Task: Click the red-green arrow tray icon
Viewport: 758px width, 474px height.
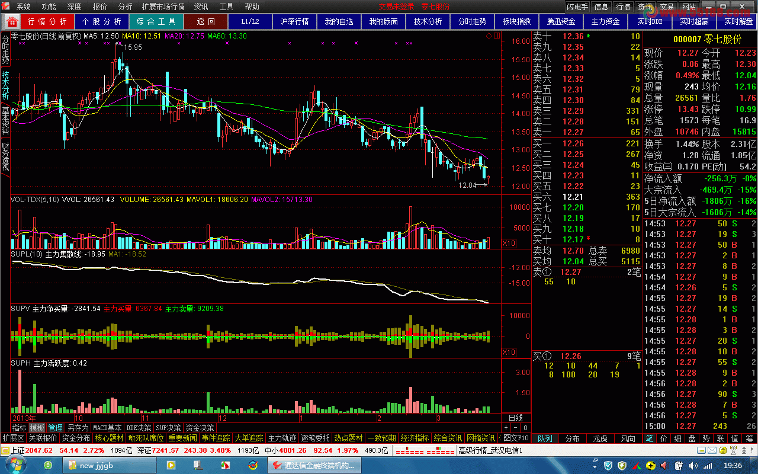Action: 637,466
